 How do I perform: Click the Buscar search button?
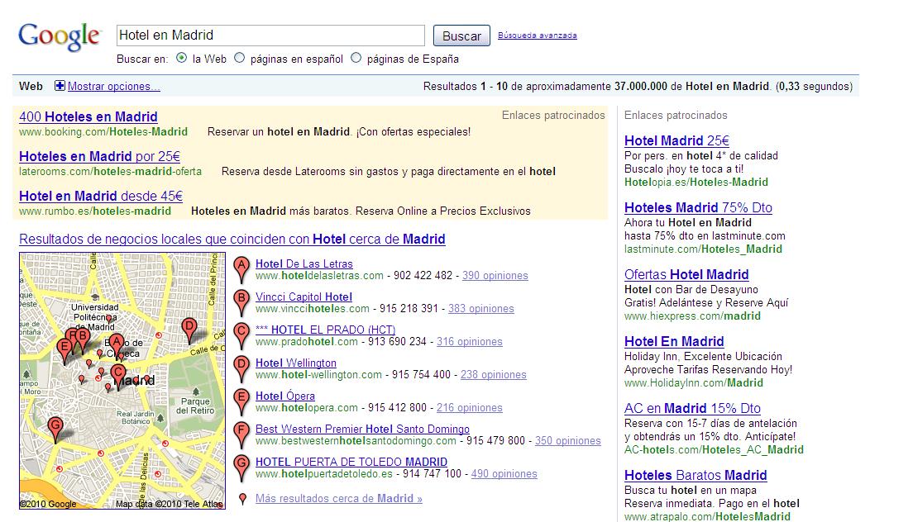click(461, 36)
